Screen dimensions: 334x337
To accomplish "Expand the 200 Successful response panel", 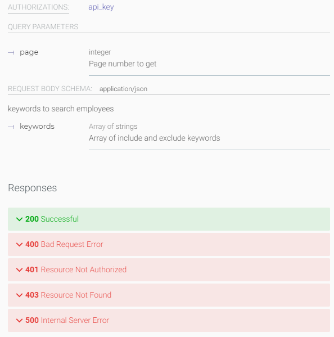I will click(x=169, y=219).
